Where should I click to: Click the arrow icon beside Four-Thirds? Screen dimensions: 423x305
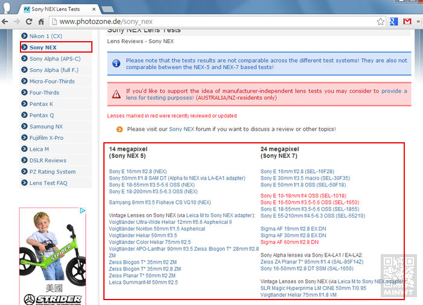click(x=24, y=93)
